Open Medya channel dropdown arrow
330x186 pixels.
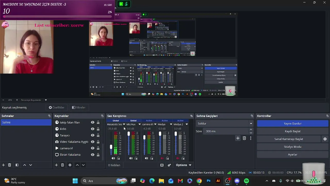(171, 124)
